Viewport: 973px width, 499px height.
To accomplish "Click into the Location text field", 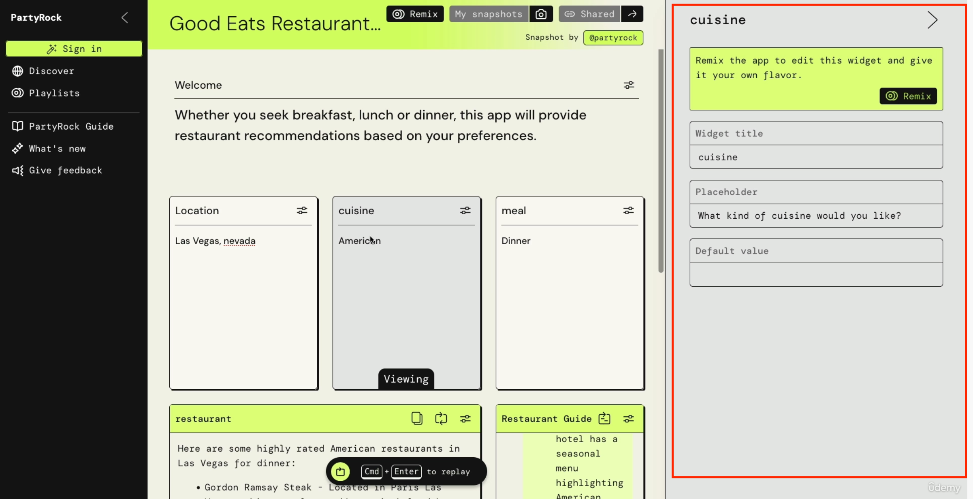I will click(243, 308).
